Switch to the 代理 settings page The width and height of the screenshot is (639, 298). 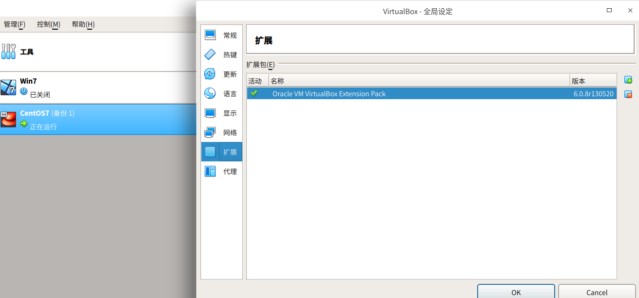(x=222, y=171)
